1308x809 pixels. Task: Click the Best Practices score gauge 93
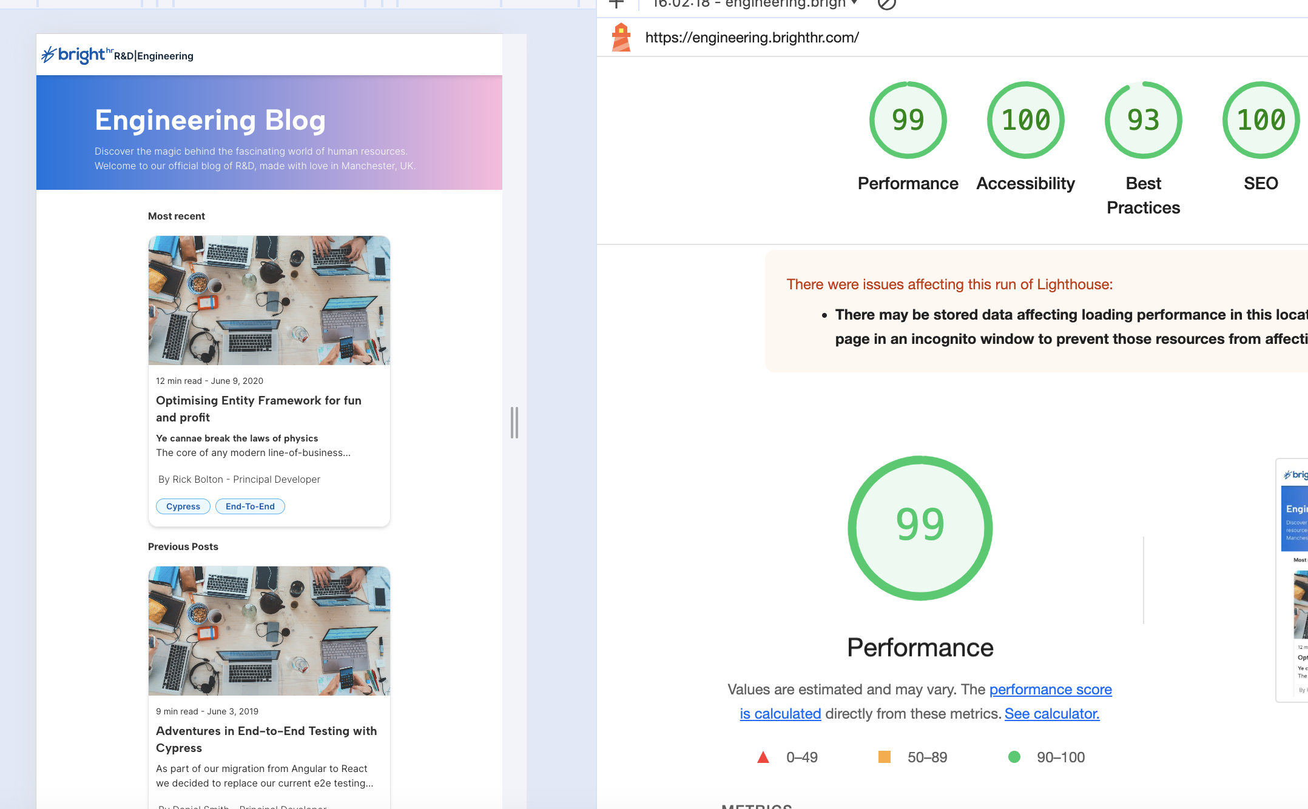click(1143, 120)
